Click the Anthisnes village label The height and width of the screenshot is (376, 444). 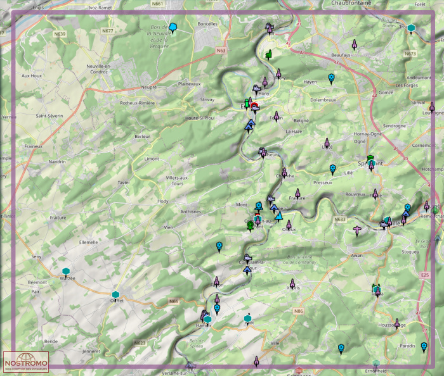pyautogui.click(x=190, y=211)
